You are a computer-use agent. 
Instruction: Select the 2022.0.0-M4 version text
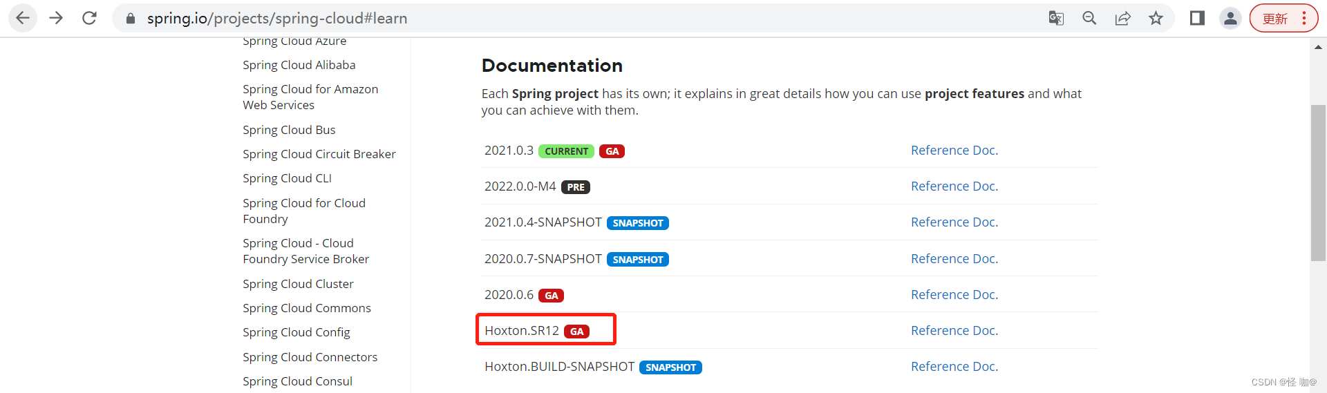[520, 186]
